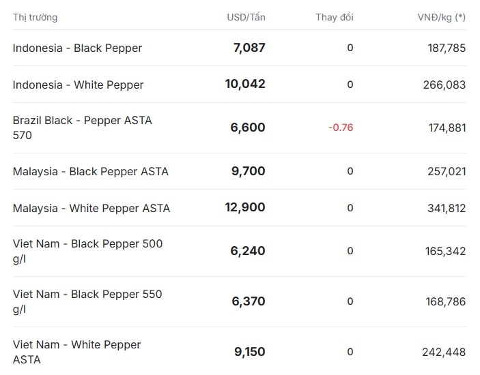The height and width of the screenshot is (375, 480).
Task: Open Malaysia - Black Pepper ASTA entry
Action: [x=91, y=171]
